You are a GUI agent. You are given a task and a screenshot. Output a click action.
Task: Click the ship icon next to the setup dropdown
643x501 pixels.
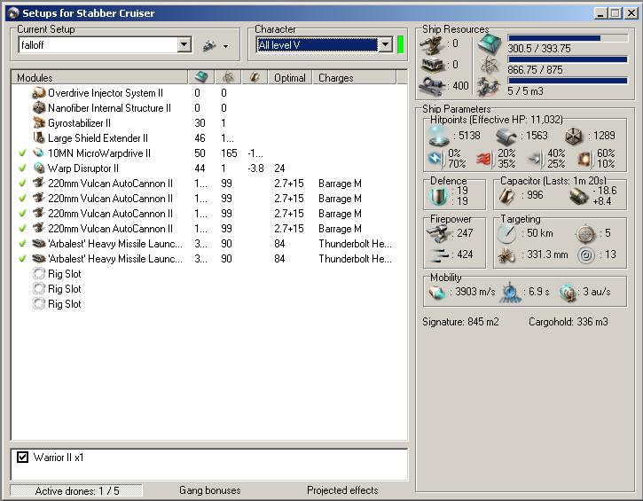coord(209,45)
